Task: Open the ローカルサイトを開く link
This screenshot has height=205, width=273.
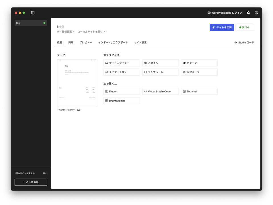Action: [x=91, y=32]
